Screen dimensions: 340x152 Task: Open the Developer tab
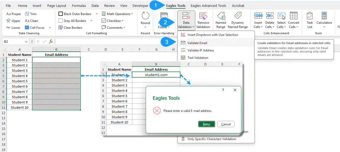point(140,6)
